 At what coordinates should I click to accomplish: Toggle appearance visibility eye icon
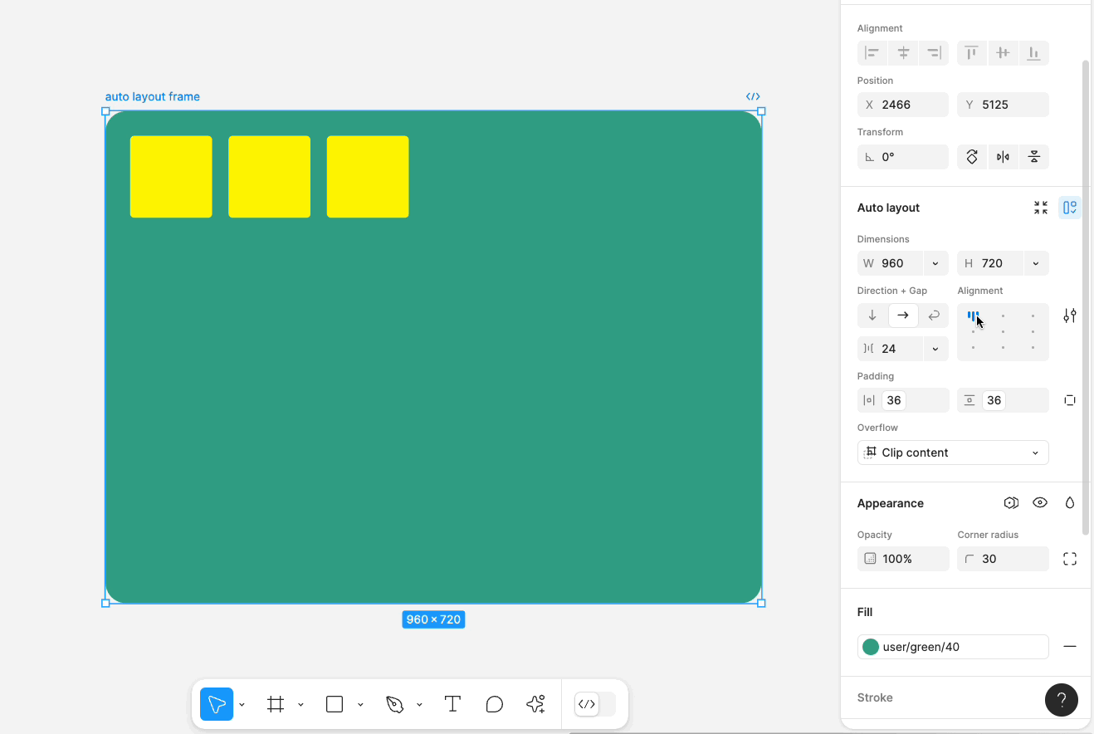(x=1040, y=503)
